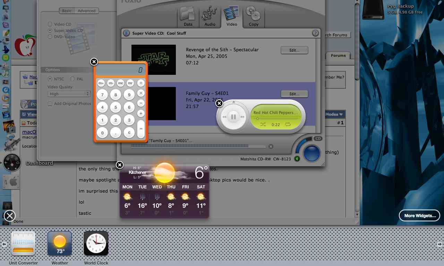Screen dimensions: 444x266
Task: Edit the Family Guy S4E01 video
Action: pyautogui.click(x=294, y=94)
